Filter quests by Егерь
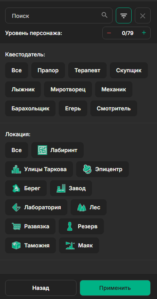This screenshot has height=299, width=157. pos(73,108)
